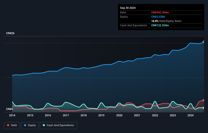The height and width of the screenshot is (133, 208).
Task: Click the Cash endpoint marker dot
Action: pyautogui.click(x=204, y=108)
